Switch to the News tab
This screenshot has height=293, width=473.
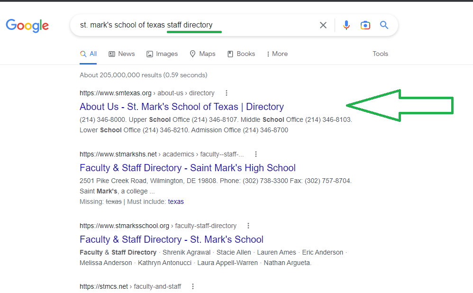(x=122, y=54)
